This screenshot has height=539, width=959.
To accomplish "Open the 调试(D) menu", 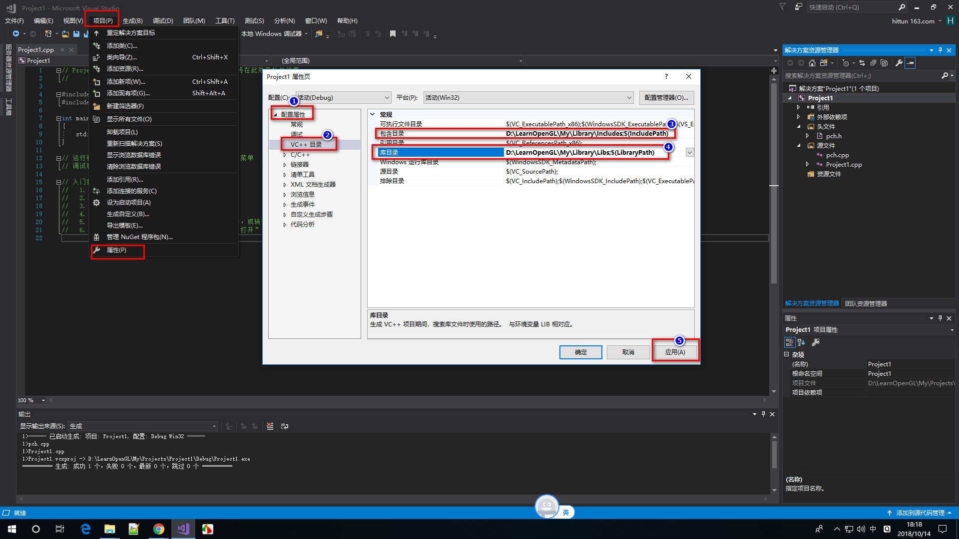I will click(x=163, y=20).
